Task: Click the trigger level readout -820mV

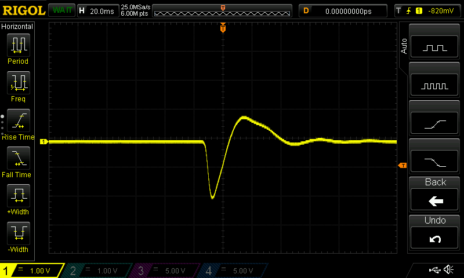Action: click(441, 11)
